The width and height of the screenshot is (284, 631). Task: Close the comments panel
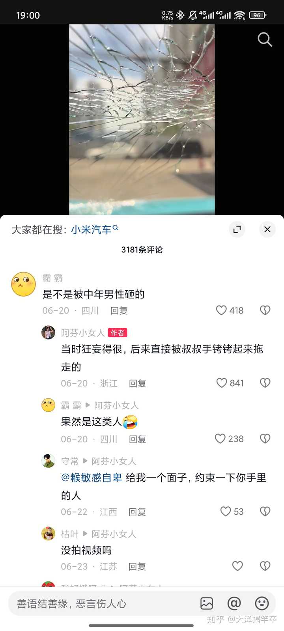point(267,229)
